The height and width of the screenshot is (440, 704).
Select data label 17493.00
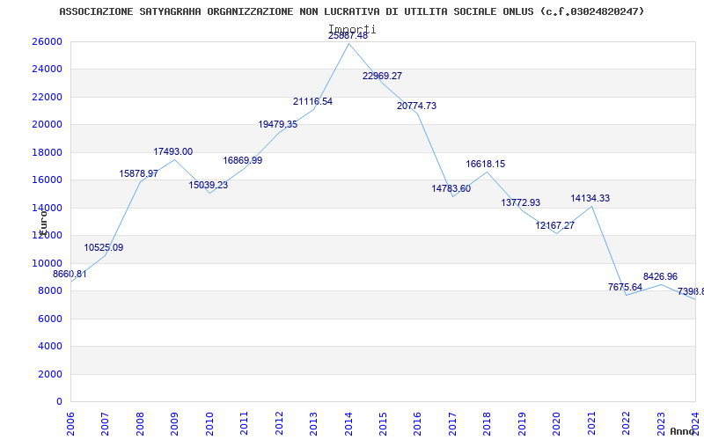click(x=172, y=151)
